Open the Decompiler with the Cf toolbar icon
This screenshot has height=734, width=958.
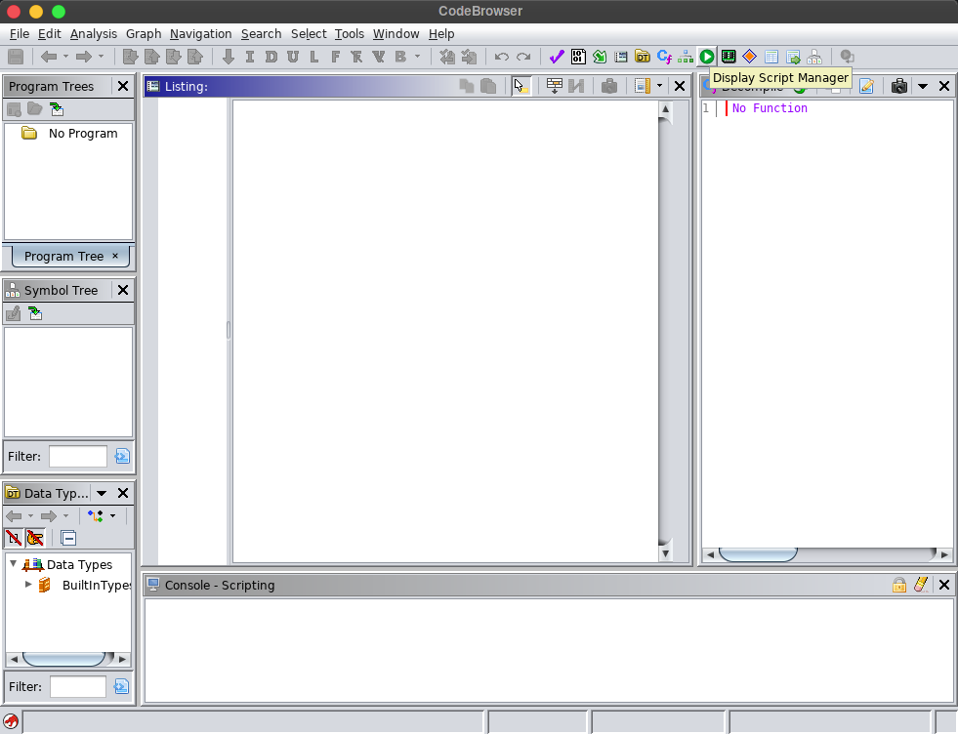pos(664,57)
